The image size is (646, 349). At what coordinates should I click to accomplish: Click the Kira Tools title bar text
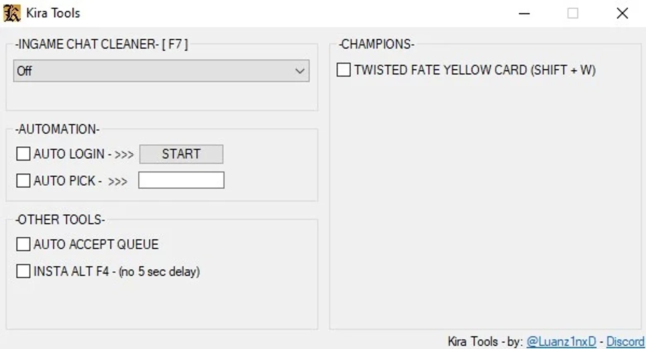pyautogui.click(x=53, y=13)
